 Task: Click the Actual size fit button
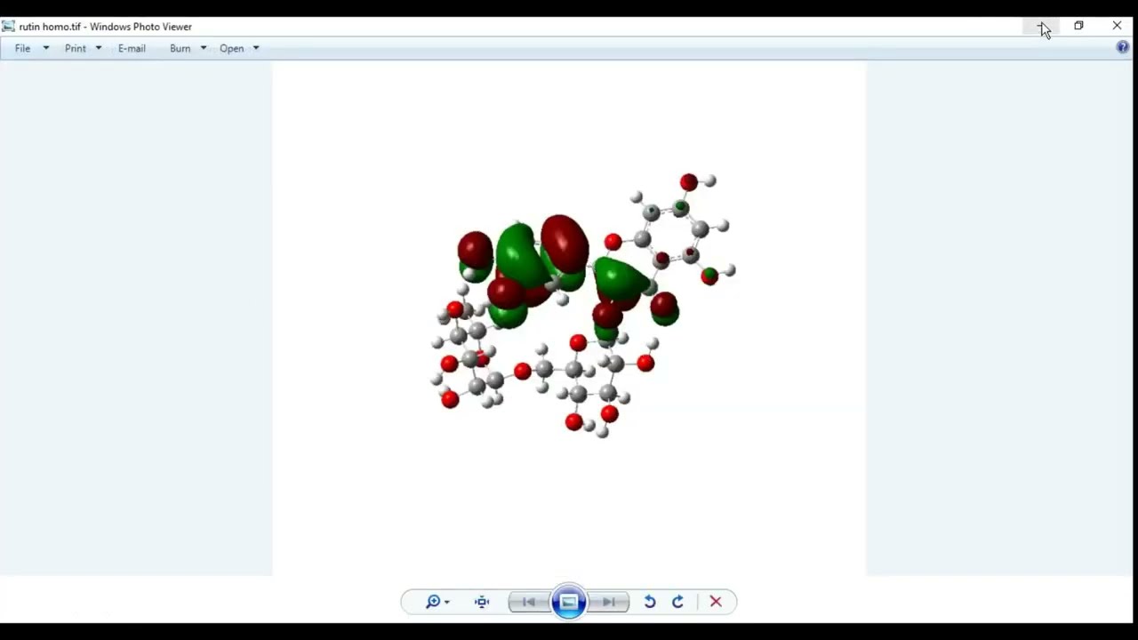482,602
